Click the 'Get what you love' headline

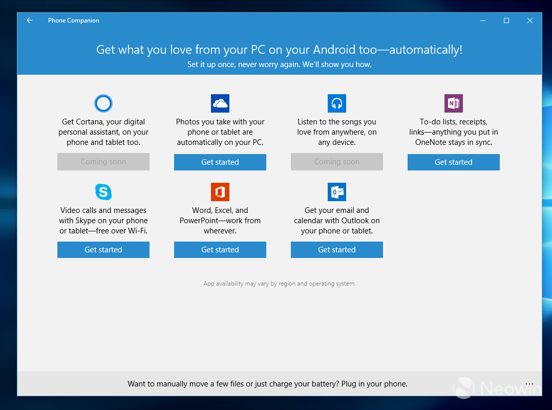tap(279, 50)
